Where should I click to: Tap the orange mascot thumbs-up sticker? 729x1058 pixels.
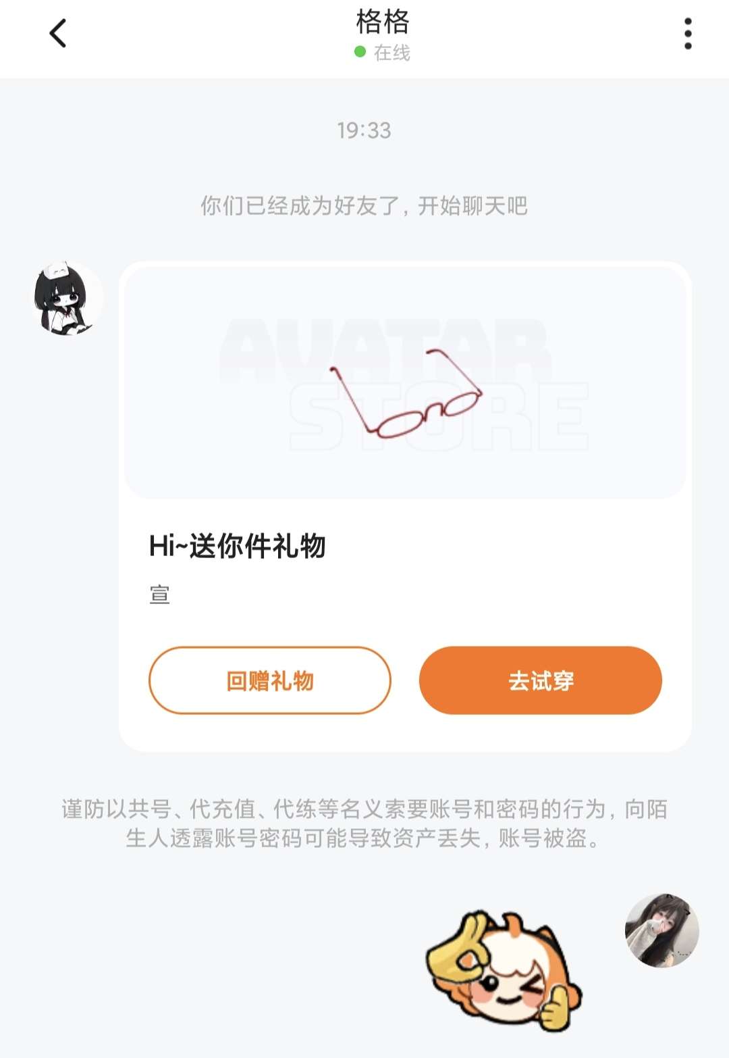coord(503,970)
